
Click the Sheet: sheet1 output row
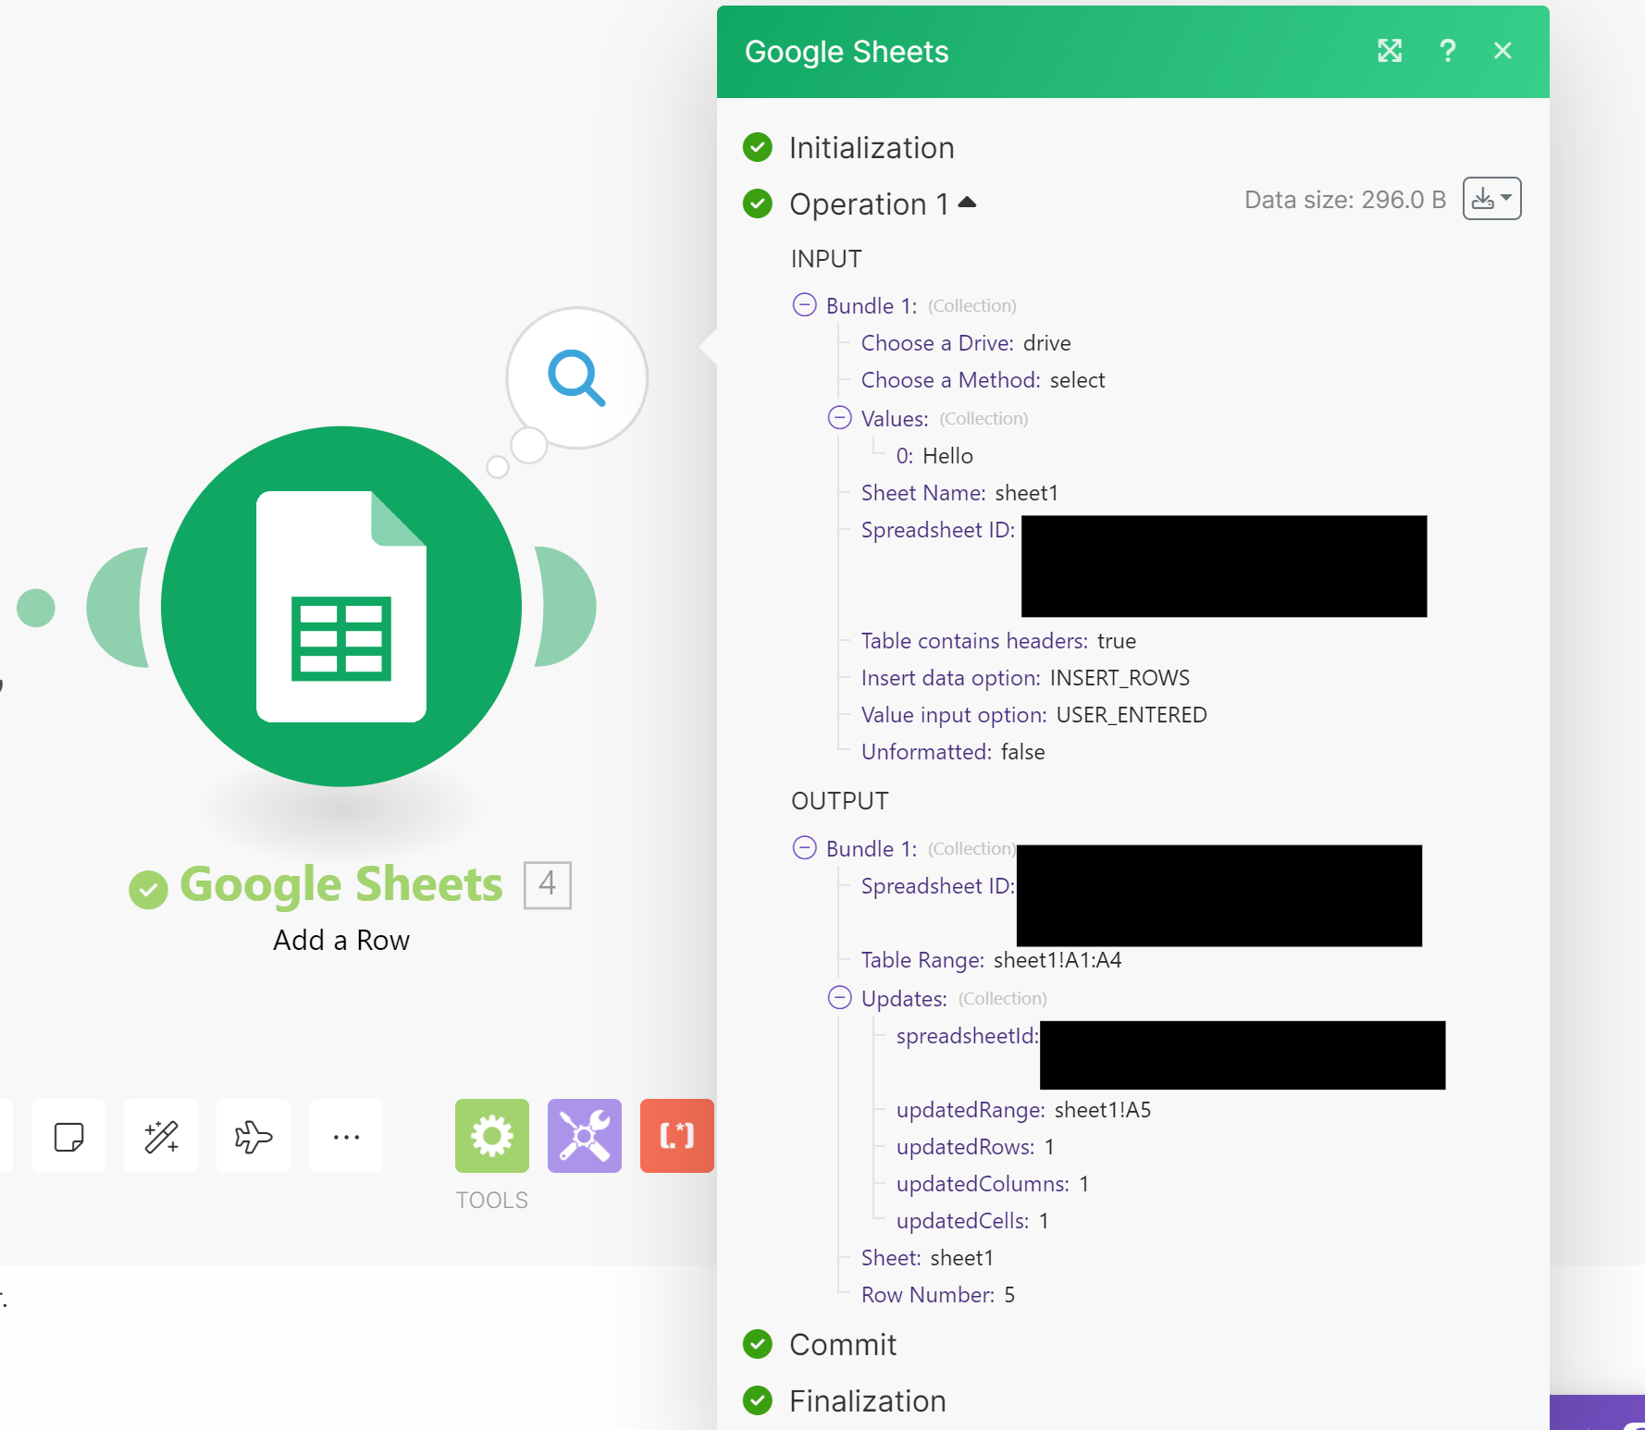coord(927,1258)
